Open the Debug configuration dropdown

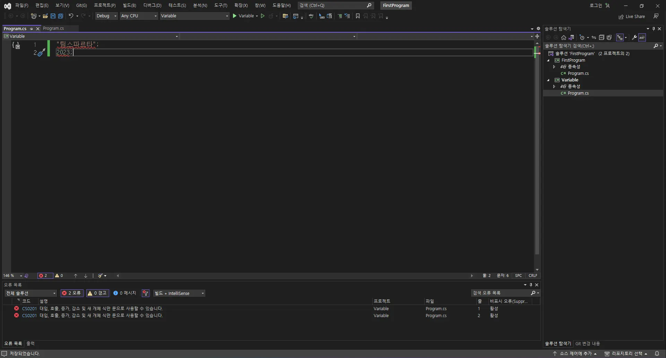coord(106,16)
